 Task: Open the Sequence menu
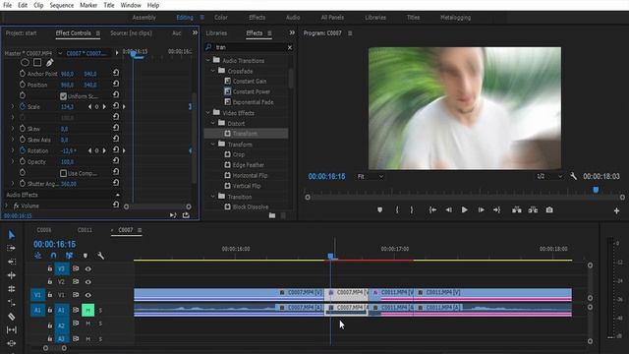[61, 5]
